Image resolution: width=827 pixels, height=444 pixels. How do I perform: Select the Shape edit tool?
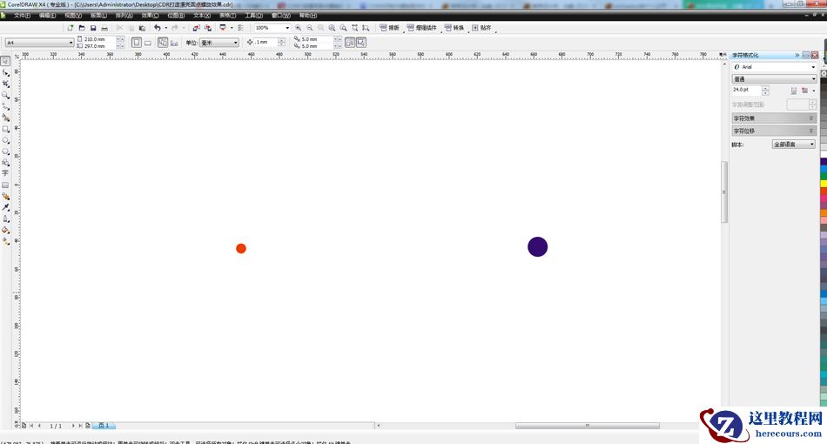coord(5,73)
